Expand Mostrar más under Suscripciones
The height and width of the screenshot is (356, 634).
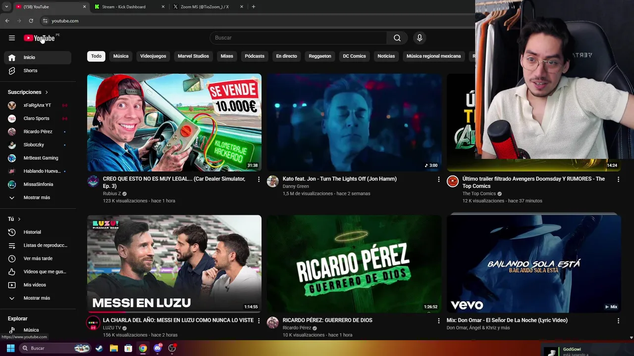coord(38,198)
